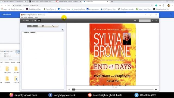Open the Reading menu
The height and width of the screenshot is (98, 174).
[31, 17]
